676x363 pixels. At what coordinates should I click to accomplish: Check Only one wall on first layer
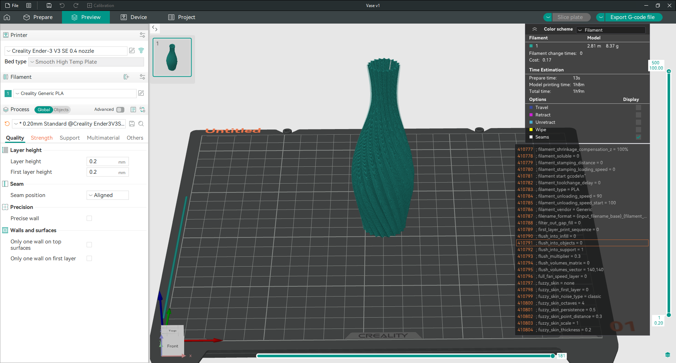click(89, 259)
